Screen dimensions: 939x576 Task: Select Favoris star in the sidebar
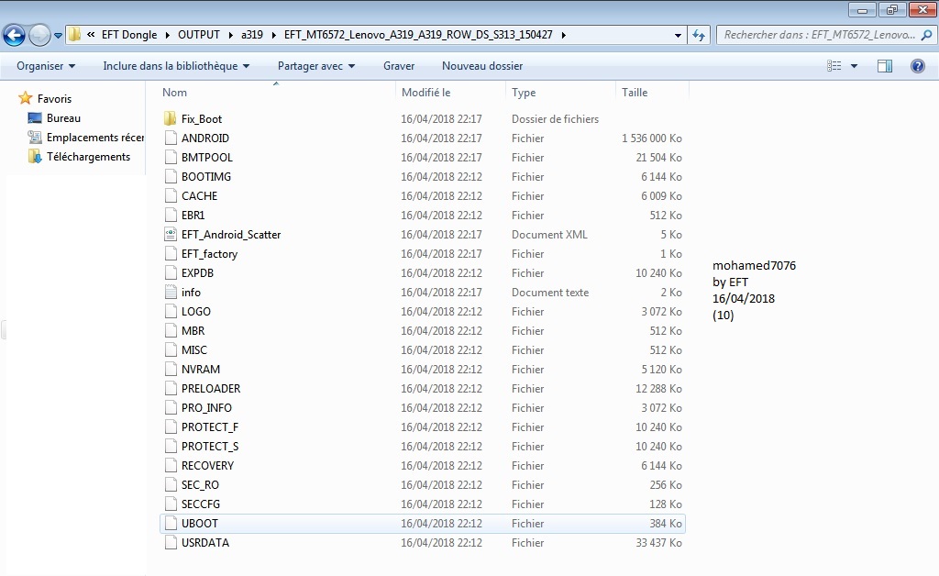click(25, 98)
